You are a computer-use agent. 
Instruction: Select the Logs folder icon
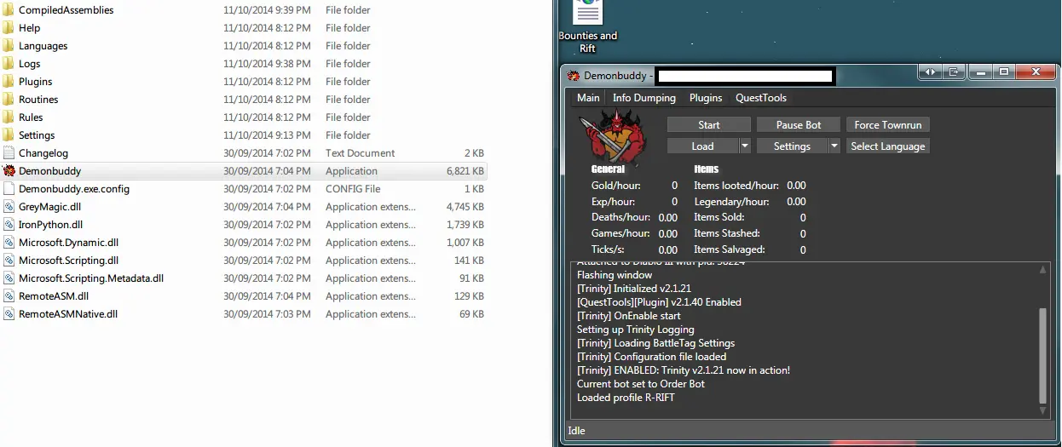9,64
